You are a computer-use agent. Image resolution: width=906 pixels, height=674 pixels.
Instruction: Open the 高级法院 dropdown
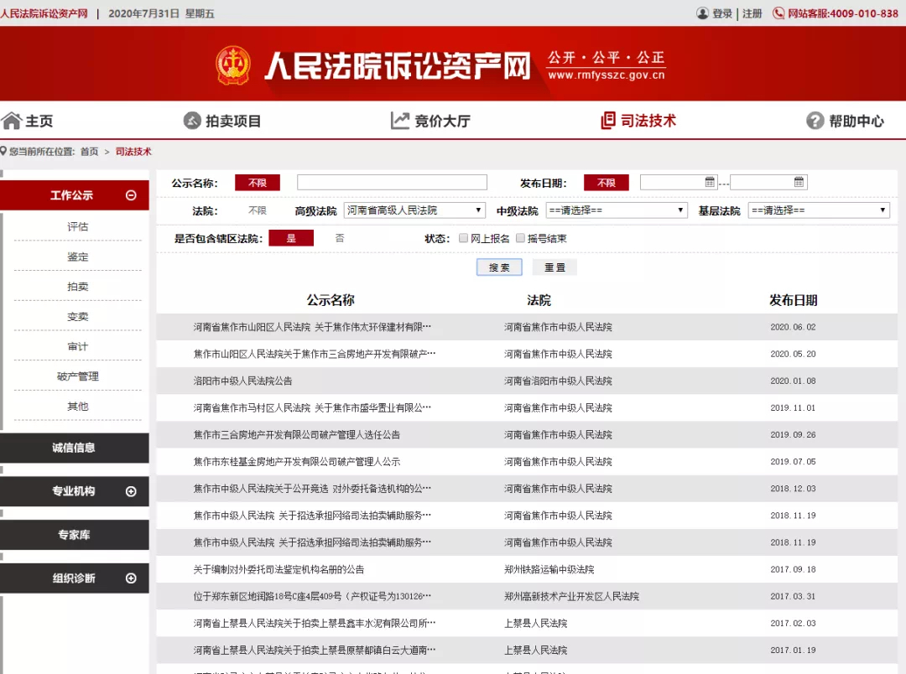[x=414, y=210]
